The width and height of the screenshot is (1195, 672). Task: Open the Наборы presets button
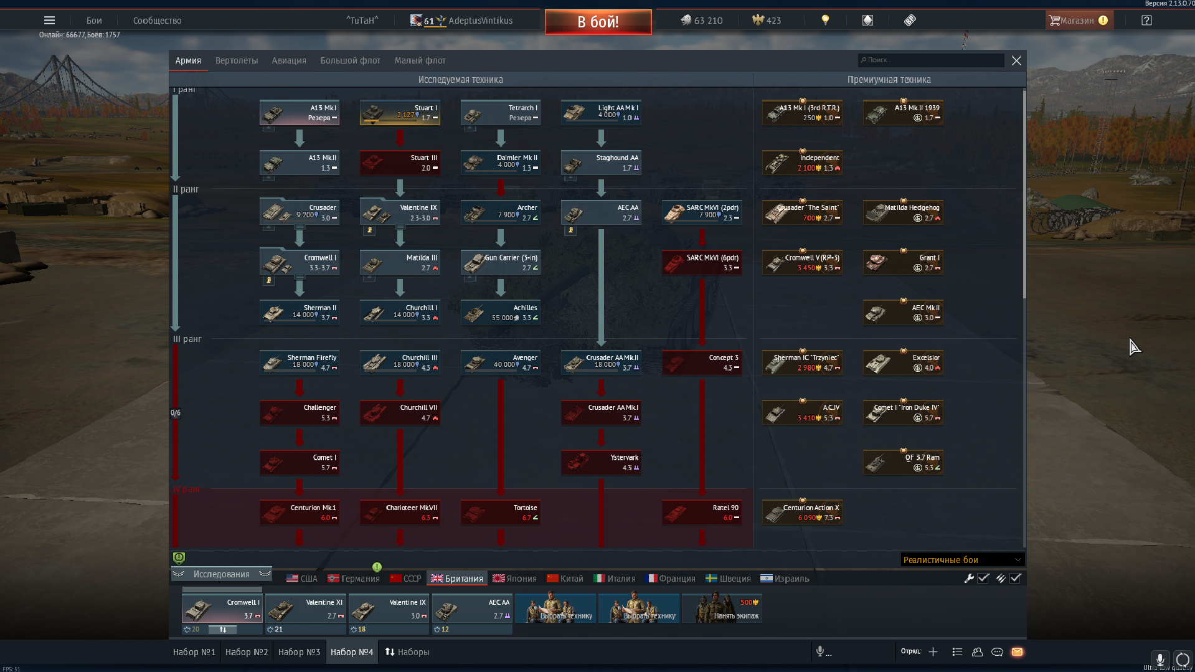(407, 652)
